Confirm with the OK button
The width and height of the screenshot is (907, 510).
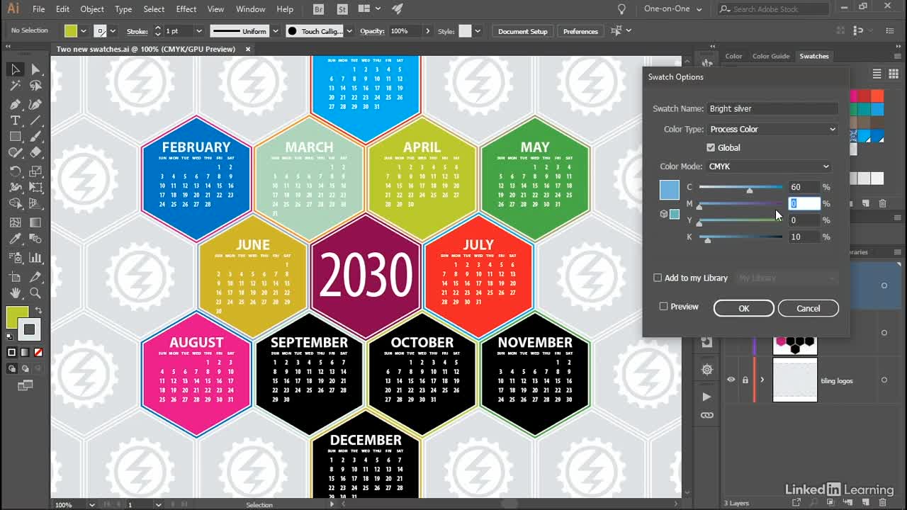coord(743,308)
